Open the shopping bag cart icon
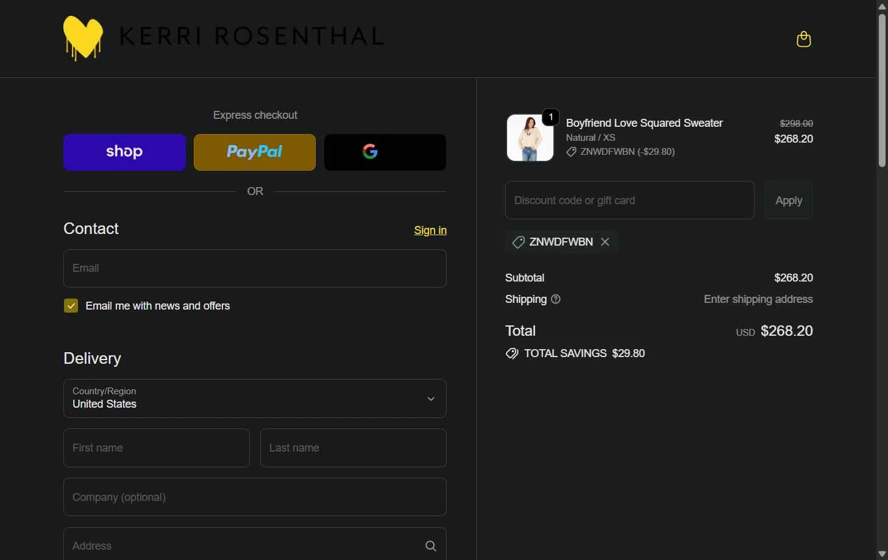 (x=803, y=39)
